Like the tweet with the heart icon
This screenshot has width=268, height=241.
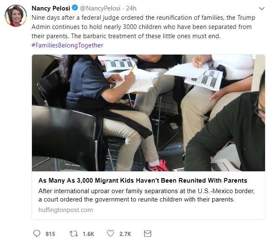(110, 233)
